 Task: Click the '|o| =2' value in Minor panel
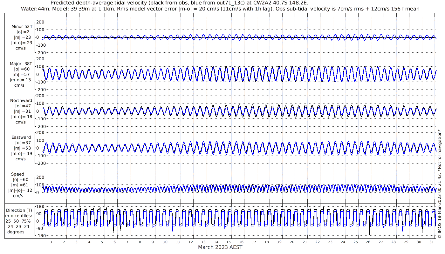click(23, 32)
